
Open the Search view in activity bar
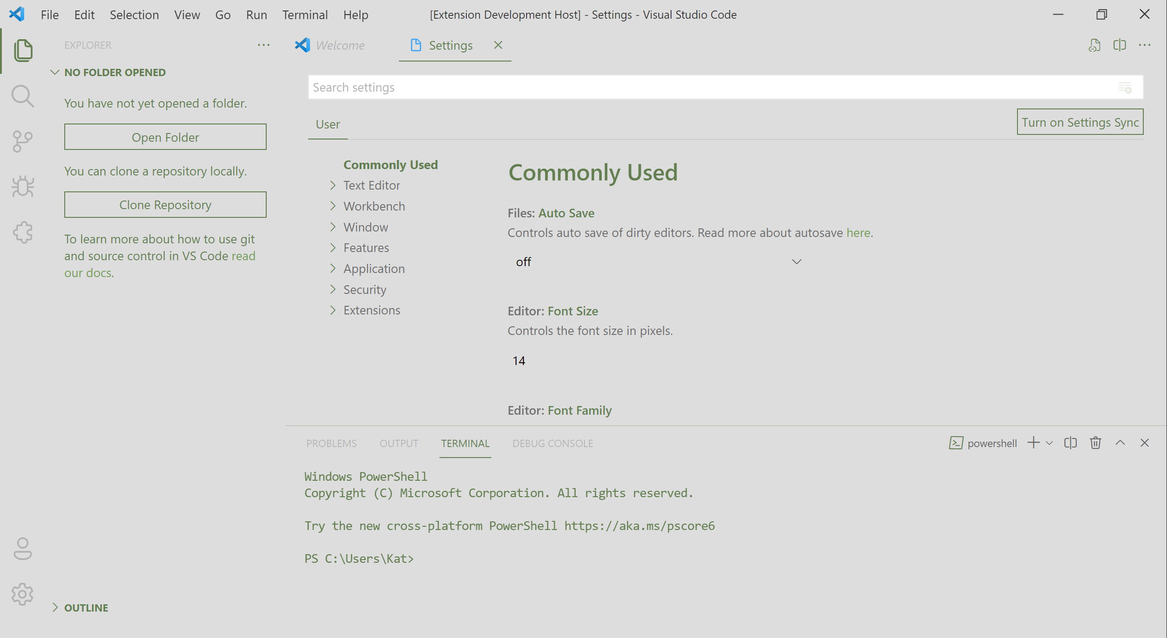coord(22,96)
